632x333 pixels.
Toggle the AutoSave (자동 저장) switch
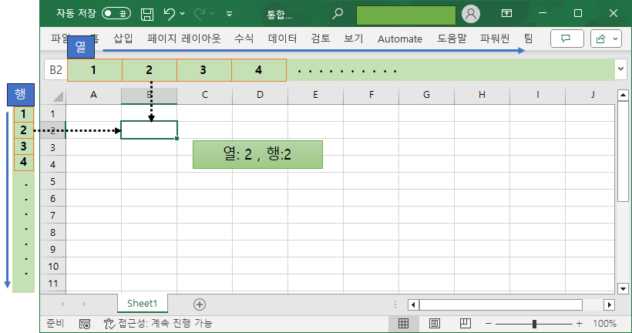pos(116,14)
